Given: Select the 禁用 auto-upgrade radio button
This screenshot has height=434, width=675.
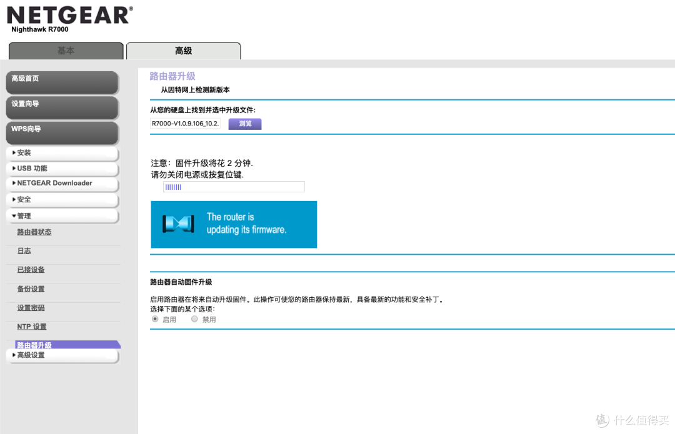Looking at the screenshot, I should 194,319.
